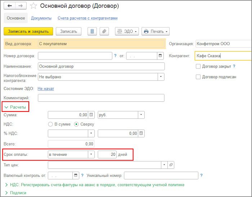Open the calendar picker for contract date
The width and height of the screenshot is (252, 197).
click(160, 56)
